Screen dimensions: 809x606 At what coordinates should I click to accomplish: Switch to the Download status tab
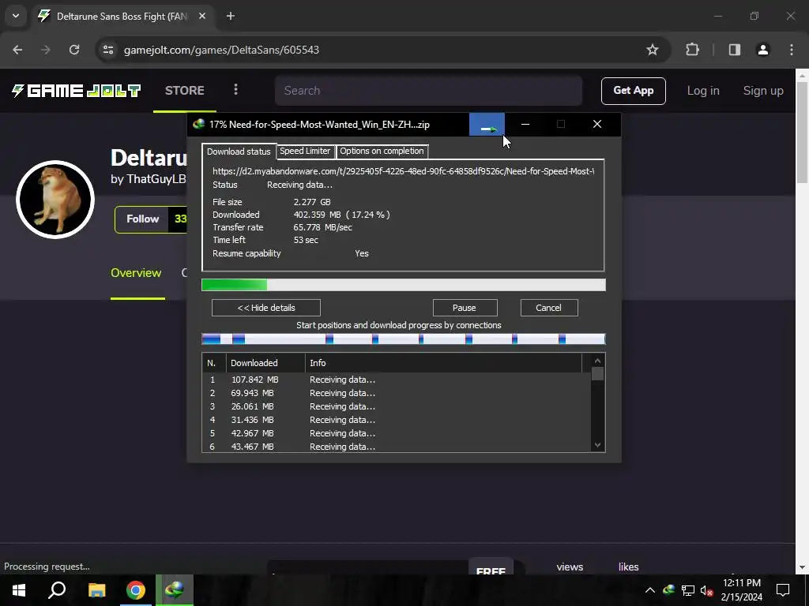coord(239,151)
